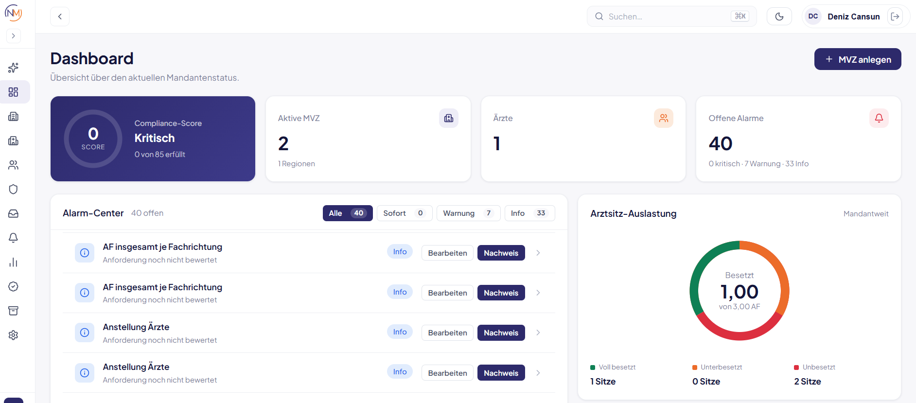The width and height of the screenshot is (916, 403).
Task: Expand the lower AF insgesamt row chevron
Action: click(538, 293)
